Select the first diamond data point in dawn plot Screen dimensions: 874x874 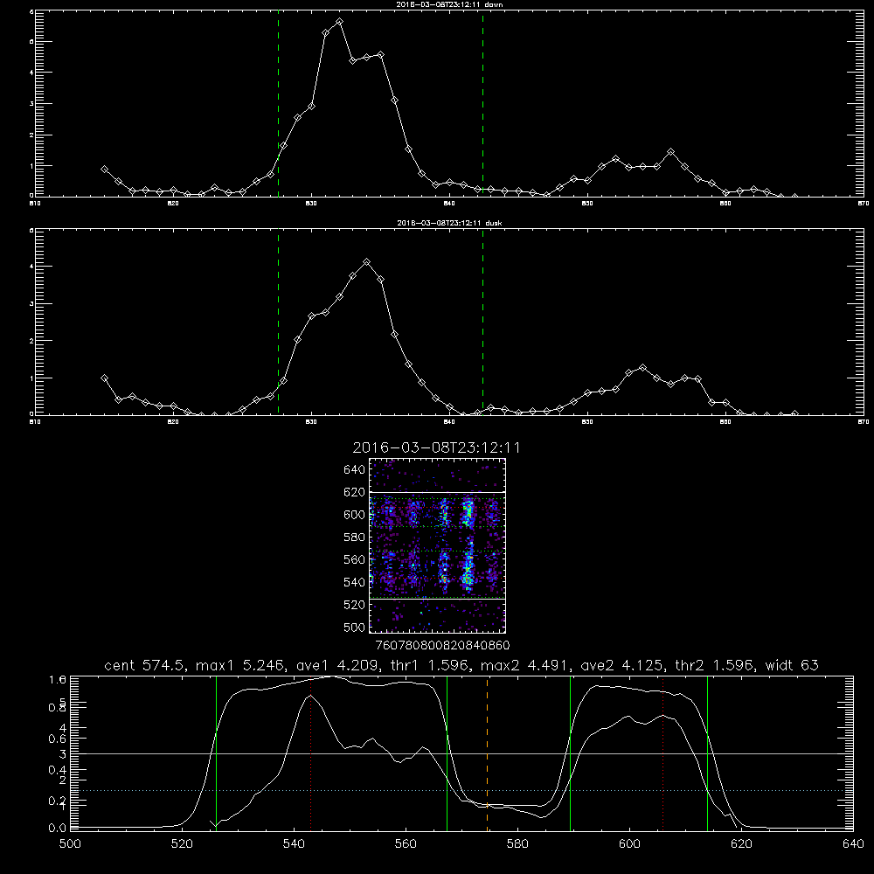click(x=104, y=169)
